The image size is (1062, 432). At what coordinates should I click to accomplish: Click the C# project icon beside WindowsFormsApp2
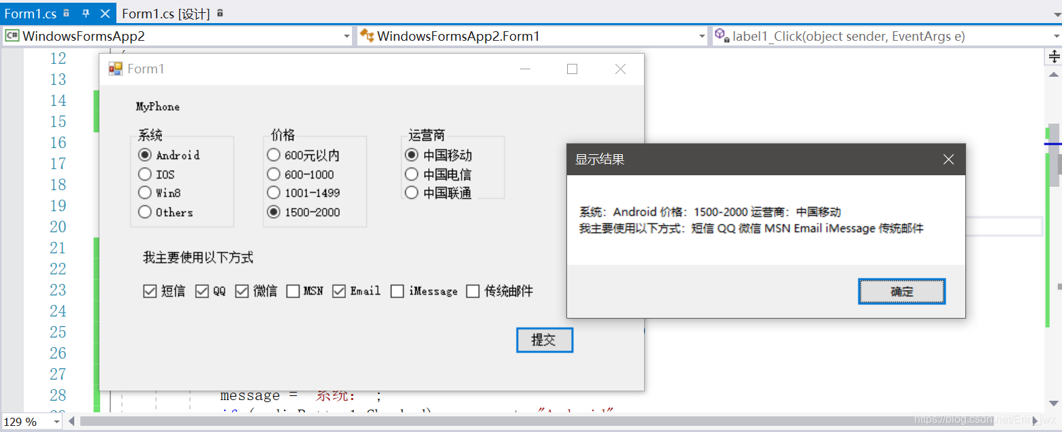[x=14, y=35]
